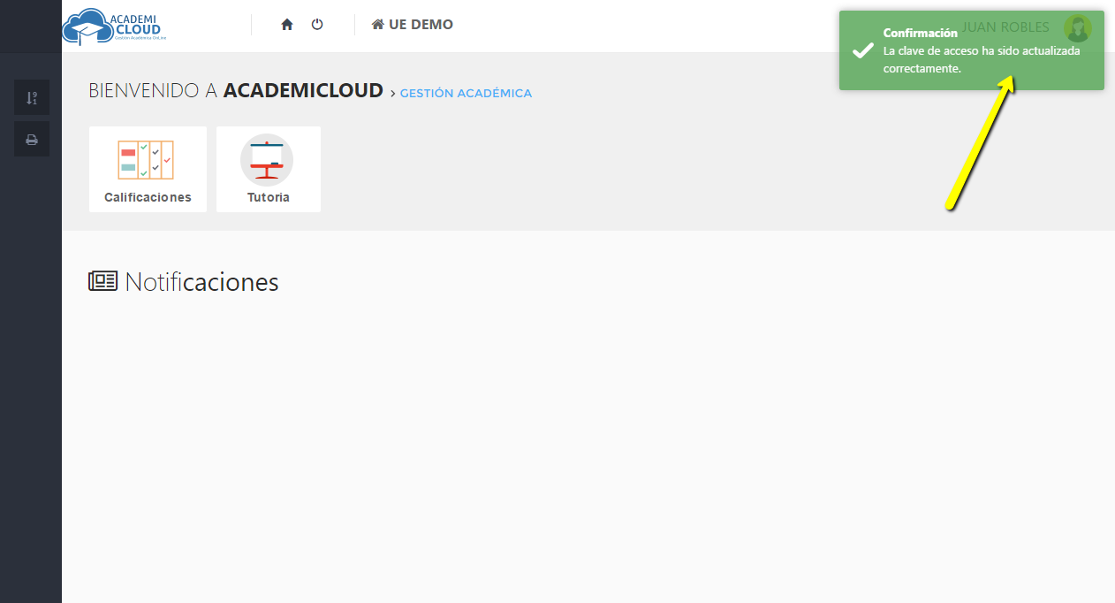Click the Notificaciones newspaper icon
Viewport: 1115px width, 603px height.
[102, 281]
